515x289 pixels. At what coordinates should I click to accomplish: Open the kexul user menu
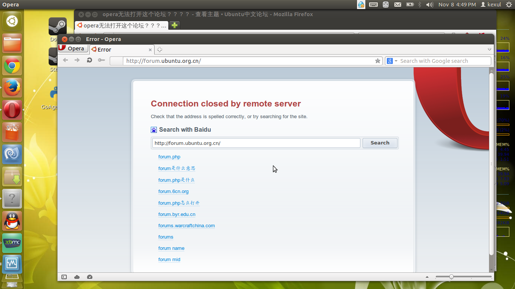(x=490, y=5)
